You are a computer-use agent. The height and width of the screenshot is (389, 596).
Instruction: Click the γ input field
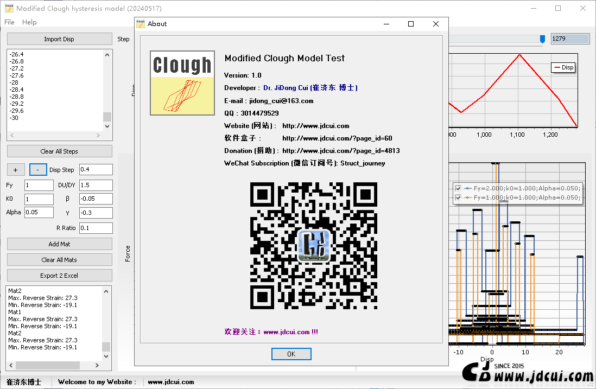tap(96, 213)
